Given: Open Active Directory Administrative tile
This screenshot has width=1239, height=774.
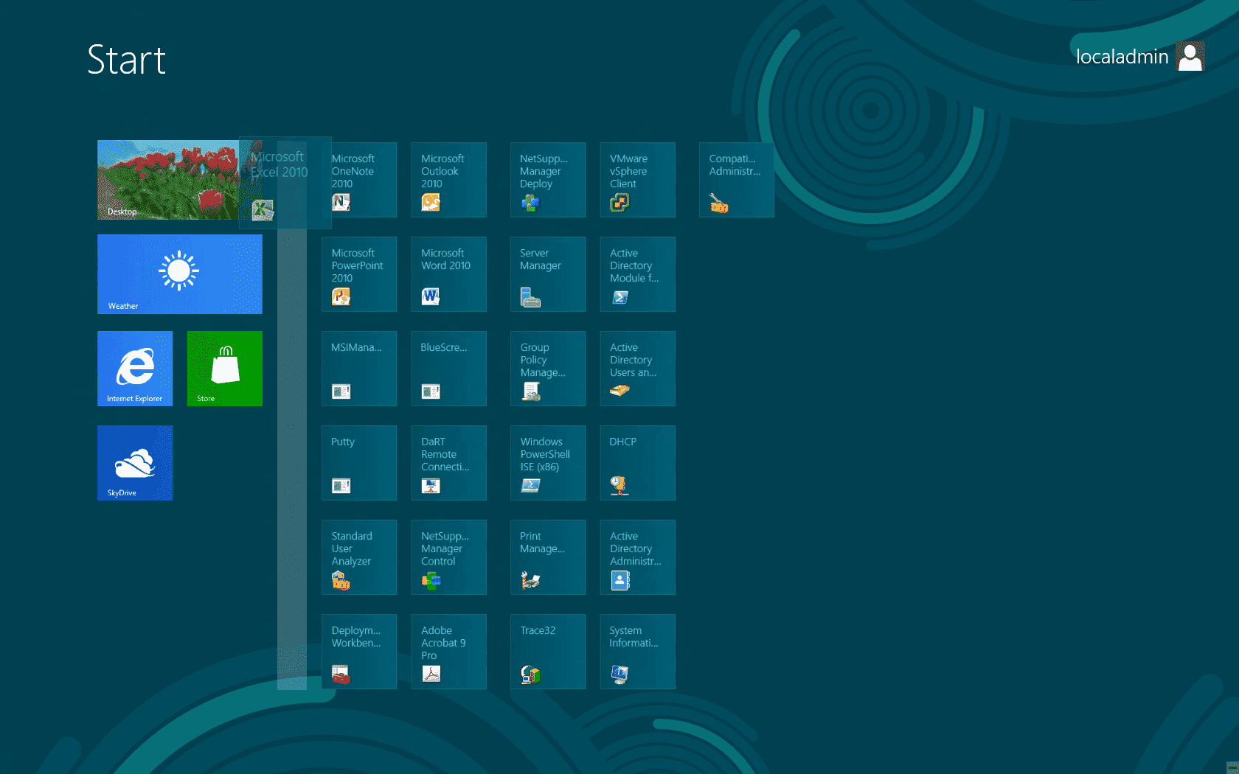Looking at the screenshot, I should (x=638, y=557).
